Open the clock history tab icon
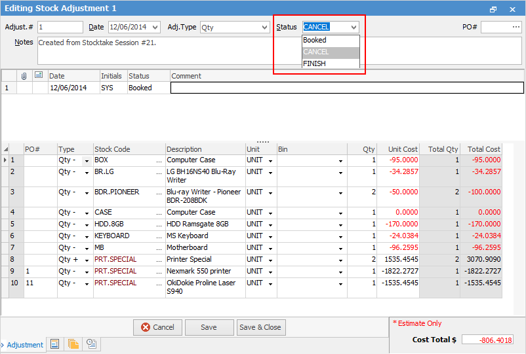 coord(91,344)
